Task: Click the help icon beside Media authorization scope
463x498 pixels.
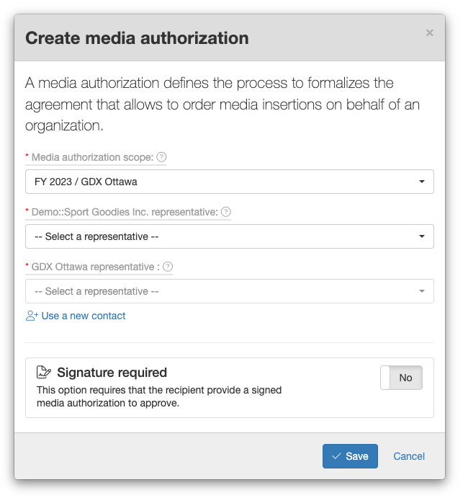Action: tap(161, 157)
